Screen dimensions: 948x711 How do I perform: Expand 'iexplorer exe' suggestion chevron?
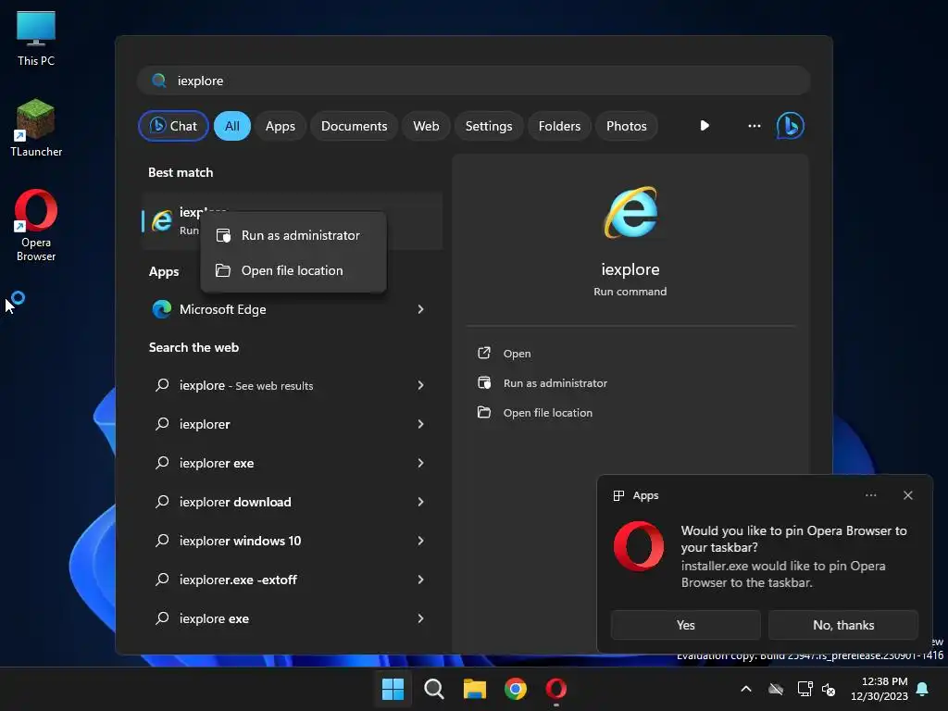[x=420, y=463]
